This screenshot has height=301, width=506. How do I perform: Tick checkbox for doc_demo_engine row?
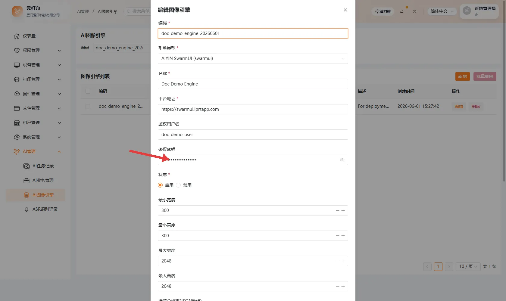point(88,107)
